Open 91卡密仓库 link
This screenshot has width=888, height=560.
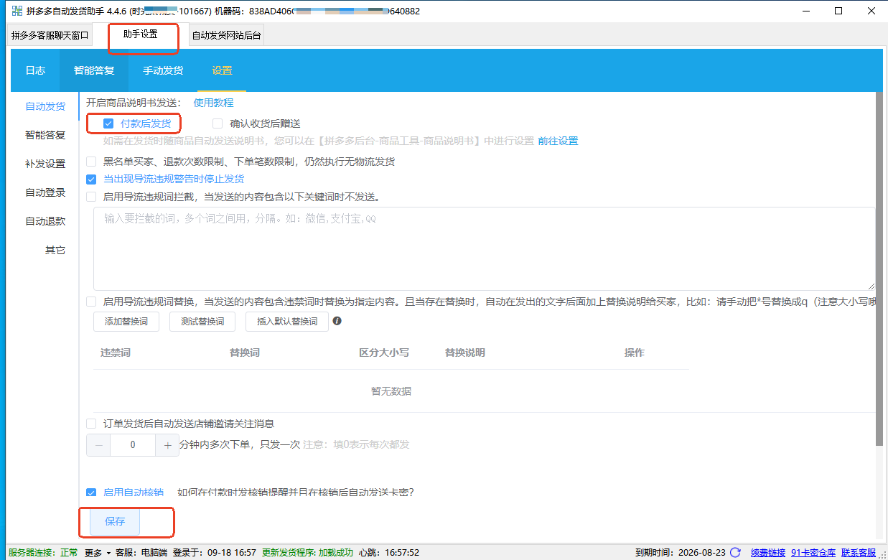[813, 553]
